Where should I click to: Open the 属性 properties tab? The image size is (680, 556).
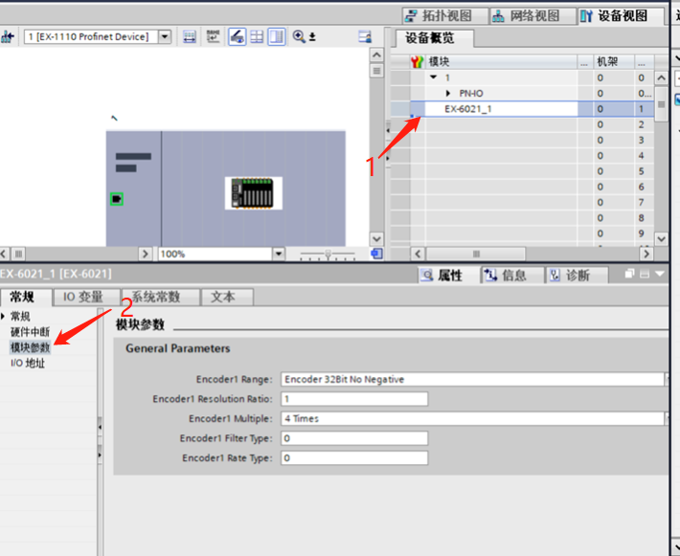click(449, 276)
